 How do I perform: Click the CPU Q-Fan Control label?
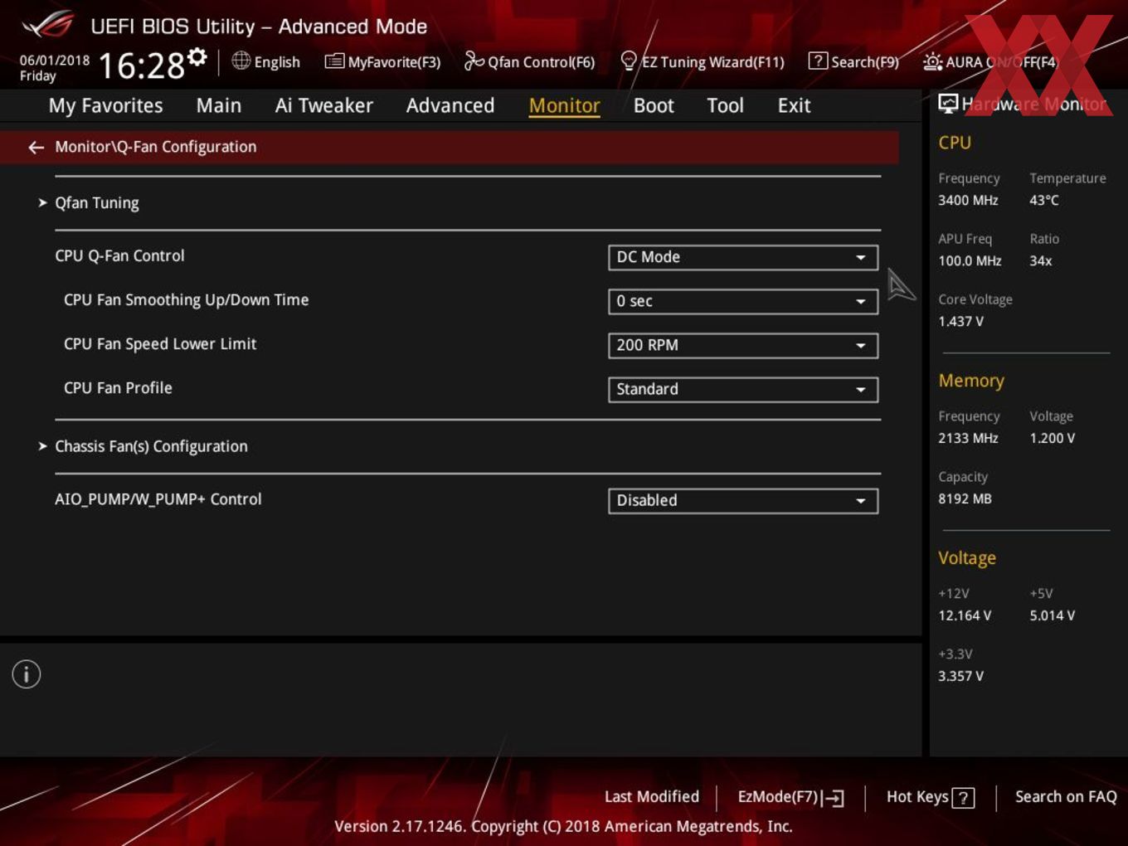pyautogui.click(x=119, y=255)
